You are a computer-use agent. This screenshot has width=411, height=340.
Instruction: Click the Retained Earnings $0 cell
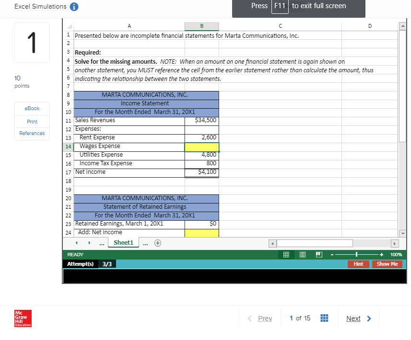click(201, 224)
